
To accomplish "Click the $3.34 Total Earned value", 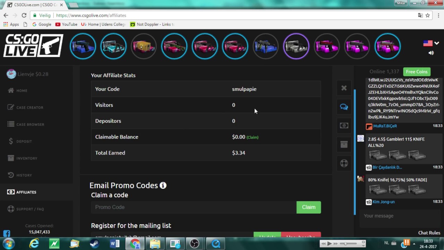I will click(x=239, y=153).
